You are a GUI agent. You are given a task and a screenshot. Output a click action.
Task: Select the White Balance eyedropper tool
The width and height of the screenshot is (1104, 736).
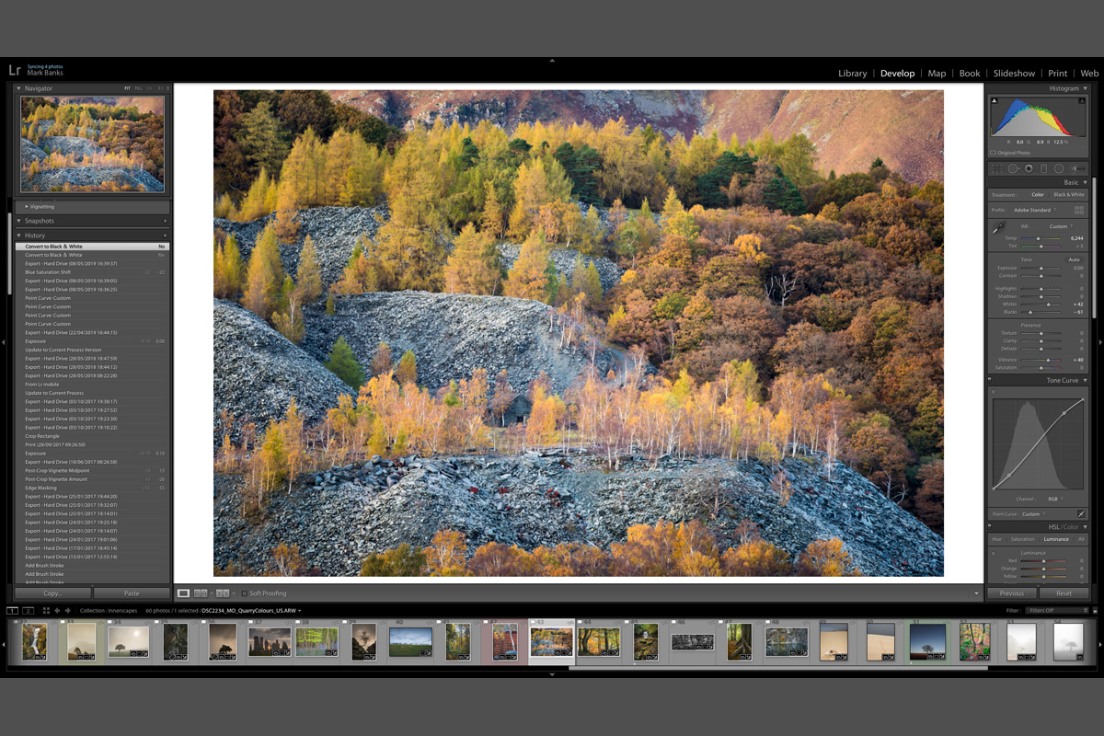click(x=999, y=229)
